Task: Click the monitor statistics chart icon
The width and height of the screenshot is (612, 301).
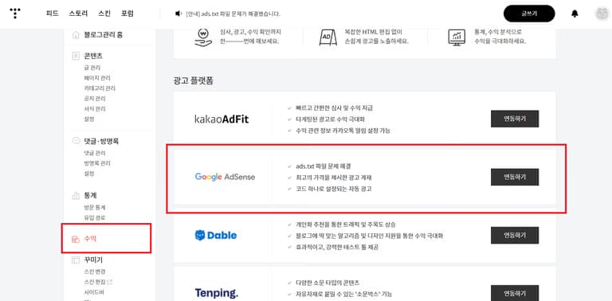Action: pos(457,37)
